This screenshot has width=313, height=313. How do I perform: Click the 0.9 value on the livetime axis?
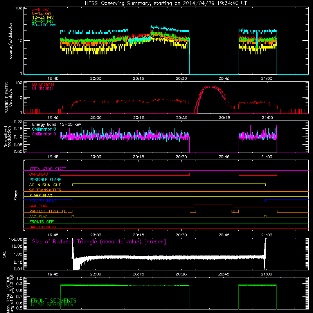click(19, 283)
